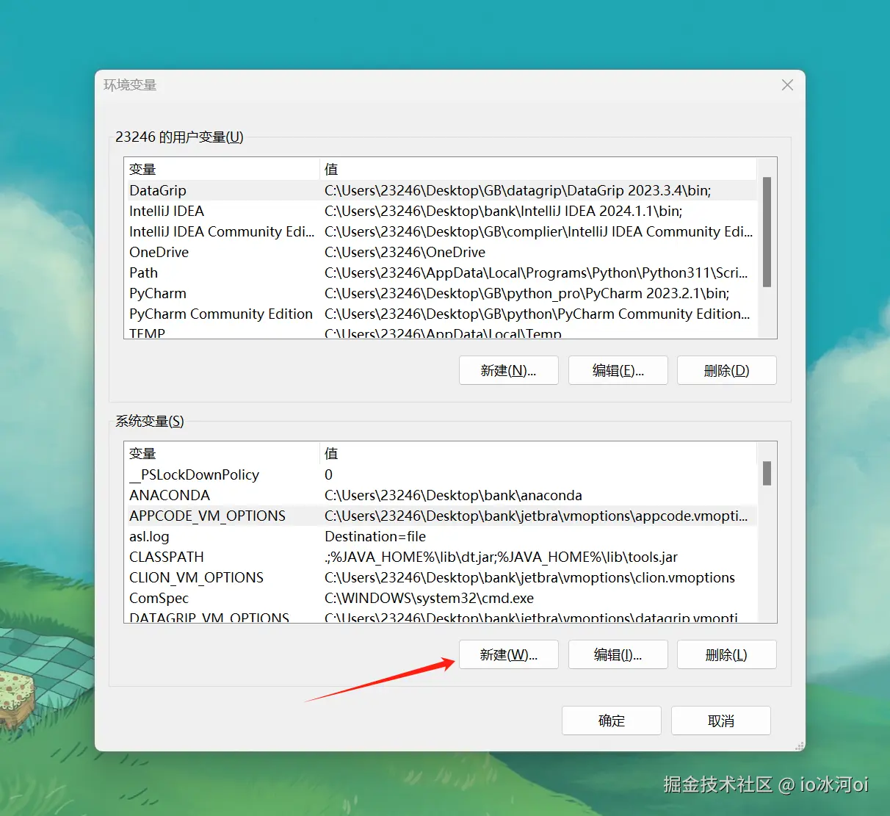
Task: Click the C:\Users\23246\OneDrive value
Action: point(405,252)
